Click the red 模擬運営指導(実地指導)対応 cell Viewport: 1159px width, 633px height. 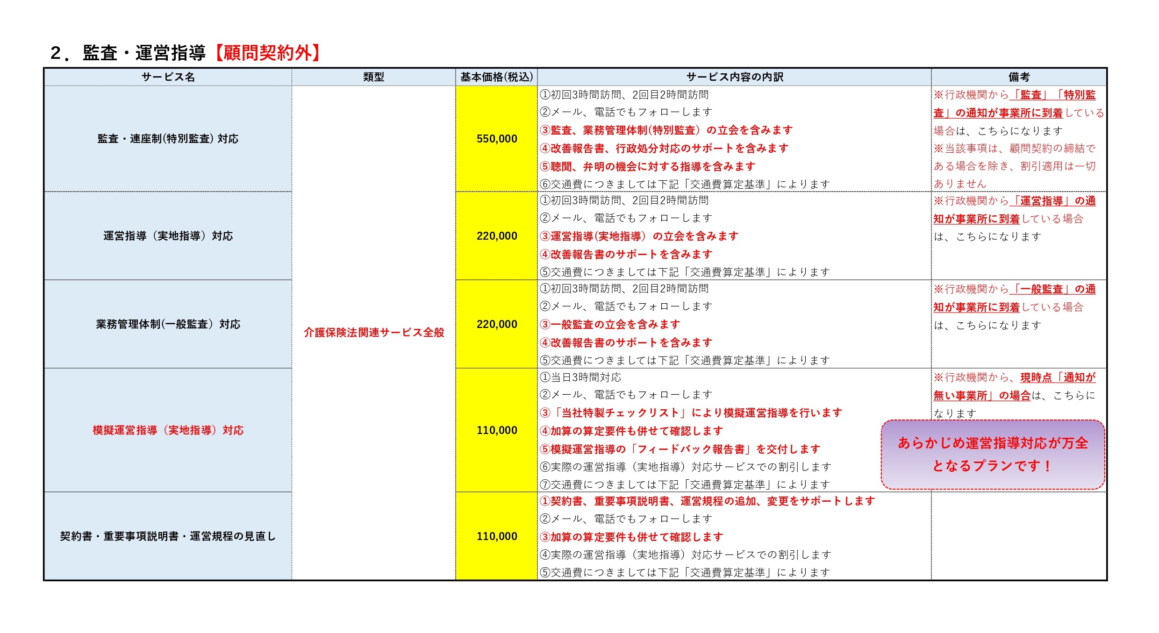(168, 430)
